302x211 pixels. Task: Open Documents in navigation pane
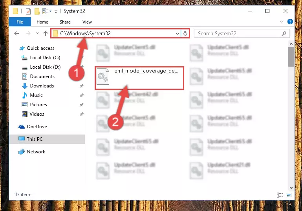point(42,76)
